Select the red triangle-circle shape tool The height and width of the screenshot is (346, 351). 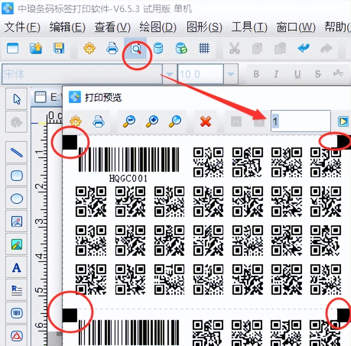pos(16,336)
